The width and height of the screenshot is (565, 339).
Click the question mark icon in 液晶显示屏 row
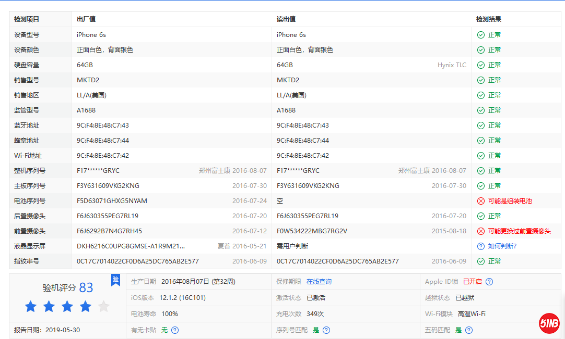point(481,246)
